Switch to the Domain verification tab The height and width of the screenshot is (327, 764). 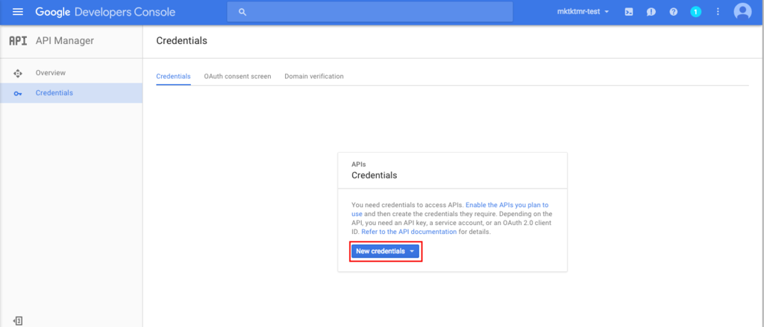[x=314, y=77]
